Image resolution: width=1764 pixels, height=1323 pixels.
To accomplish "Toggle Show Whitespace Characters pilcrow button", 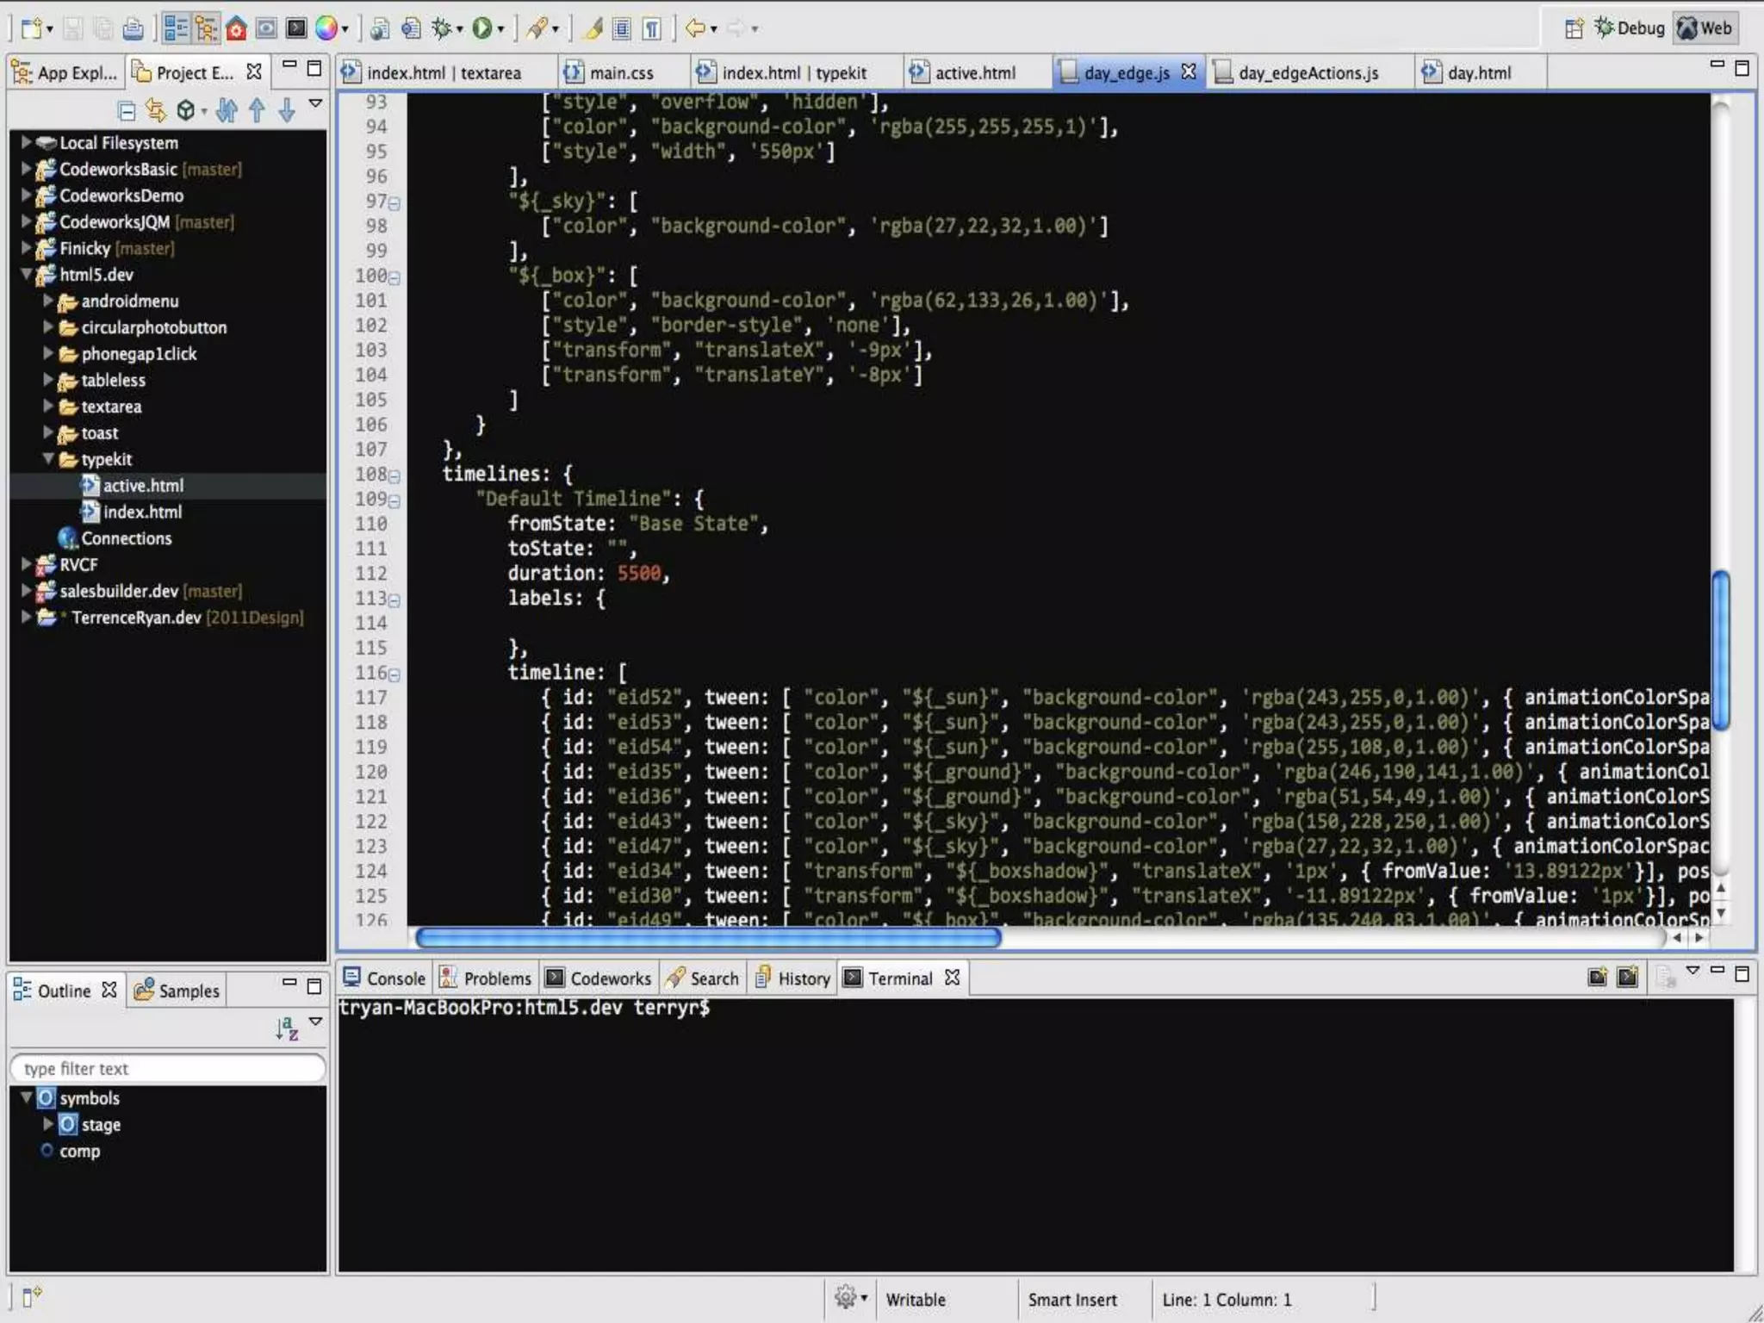I will [x=652, y=29].
